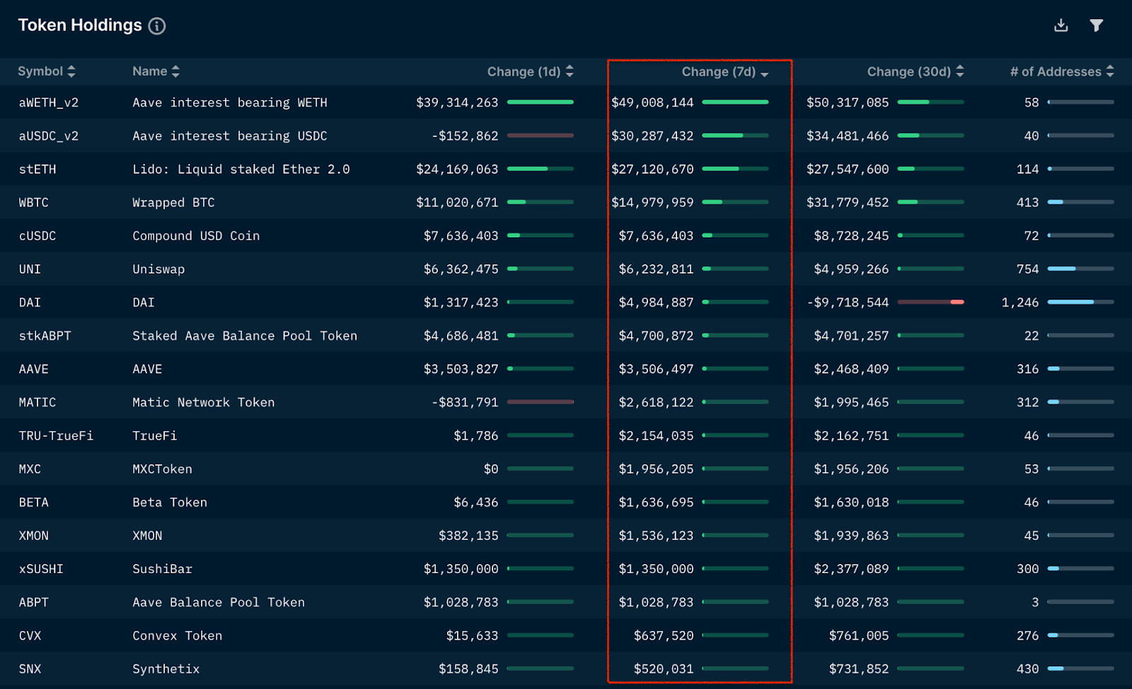
Task: Click Wrapped BTC name
Action: point(173,202)
